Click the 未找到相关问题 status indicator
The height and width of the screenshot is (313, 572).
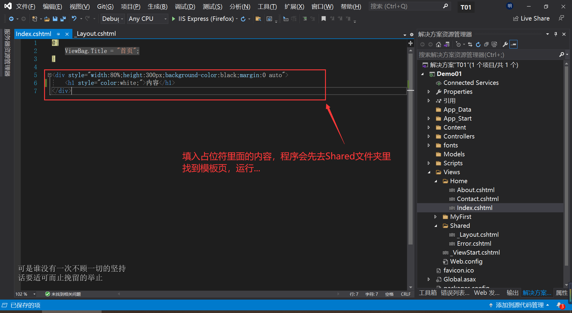(x=63, y=294)
